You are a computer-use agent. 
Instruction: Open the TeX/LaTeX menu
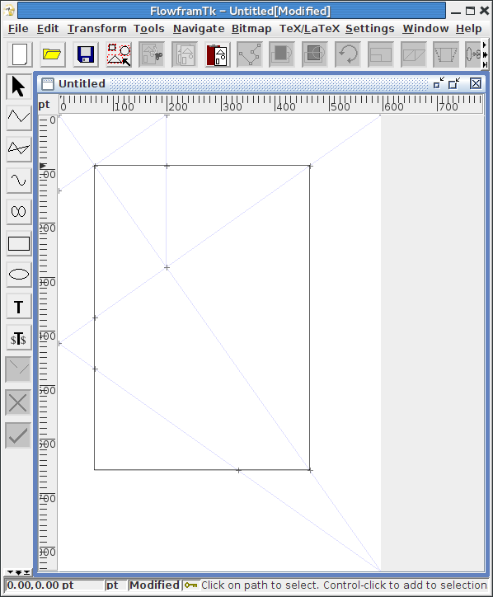click(x=309, y=29)
